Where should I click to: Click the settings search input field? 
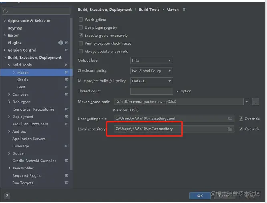click(x=36, y=11)
